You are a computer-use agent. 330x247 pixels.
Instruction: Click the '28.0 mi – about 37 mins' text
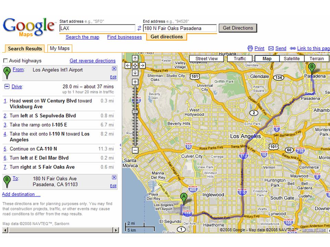pos(88,86)
